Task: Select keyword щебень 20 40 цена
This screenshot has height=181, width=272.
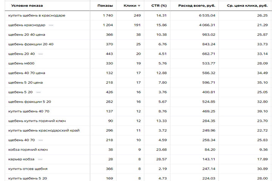Action: point(27,35)
